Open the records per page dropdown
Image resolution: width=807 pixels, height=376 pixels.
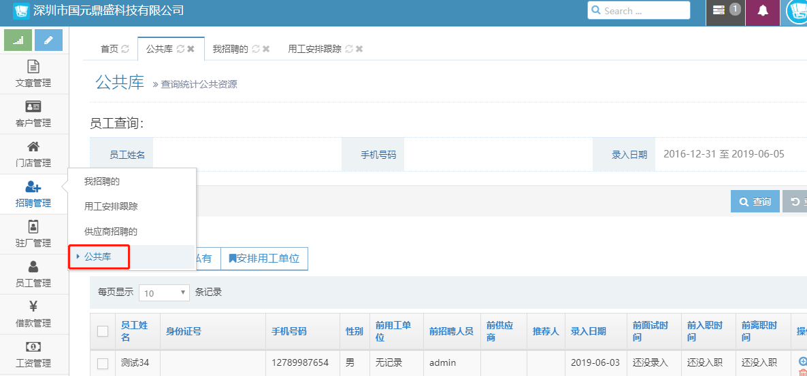pyautogui.click(x=165, y=293)
